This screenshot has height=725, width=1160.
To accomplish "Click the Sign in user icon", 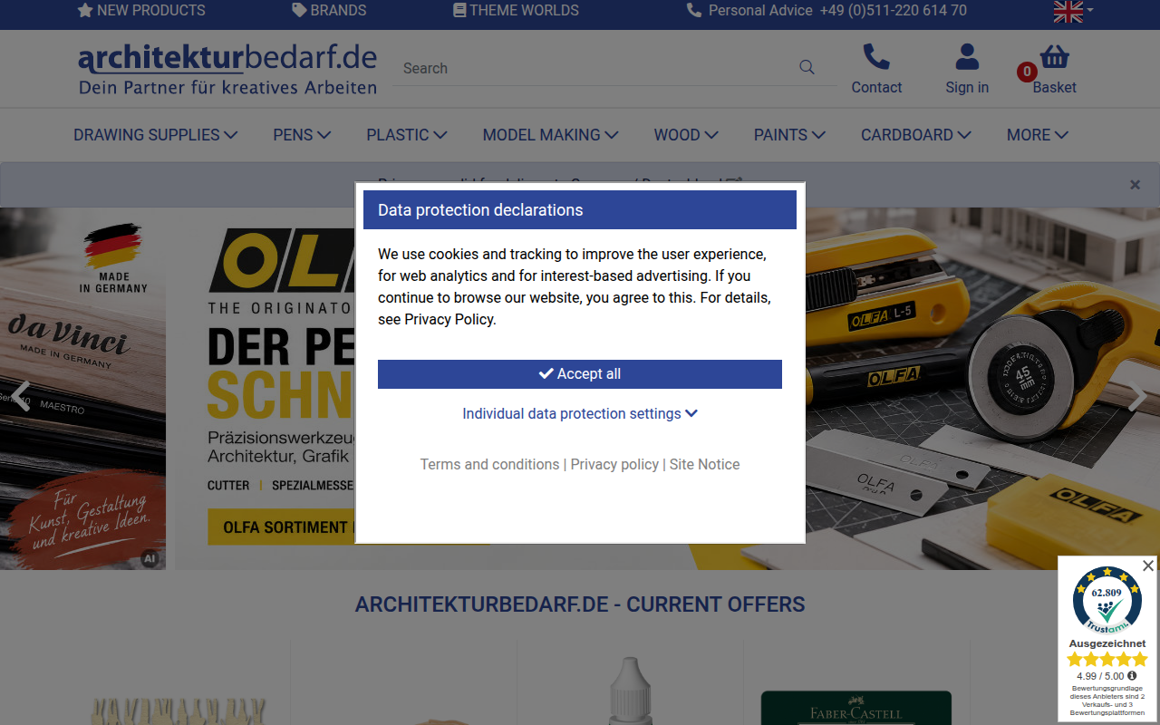I will [967, 57].
